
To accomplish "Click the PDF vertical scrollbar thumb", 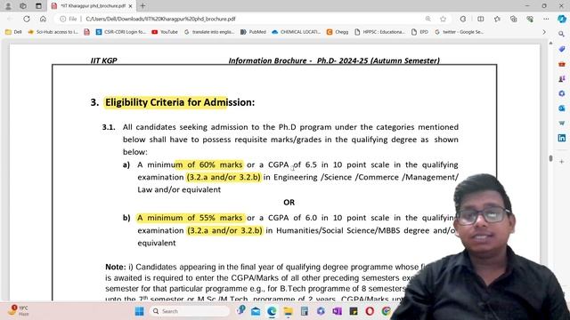I will [550, 158].
